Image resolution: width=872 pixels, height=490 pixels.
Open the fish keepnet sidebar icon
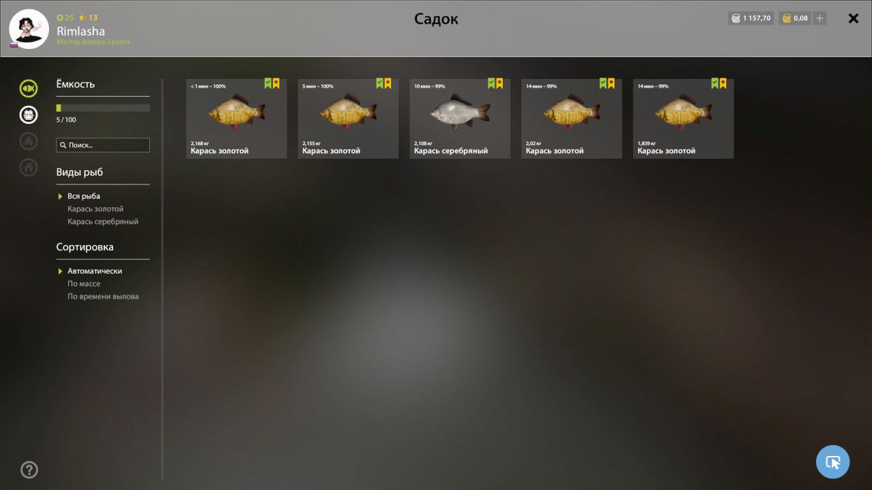tap(29, 88)
